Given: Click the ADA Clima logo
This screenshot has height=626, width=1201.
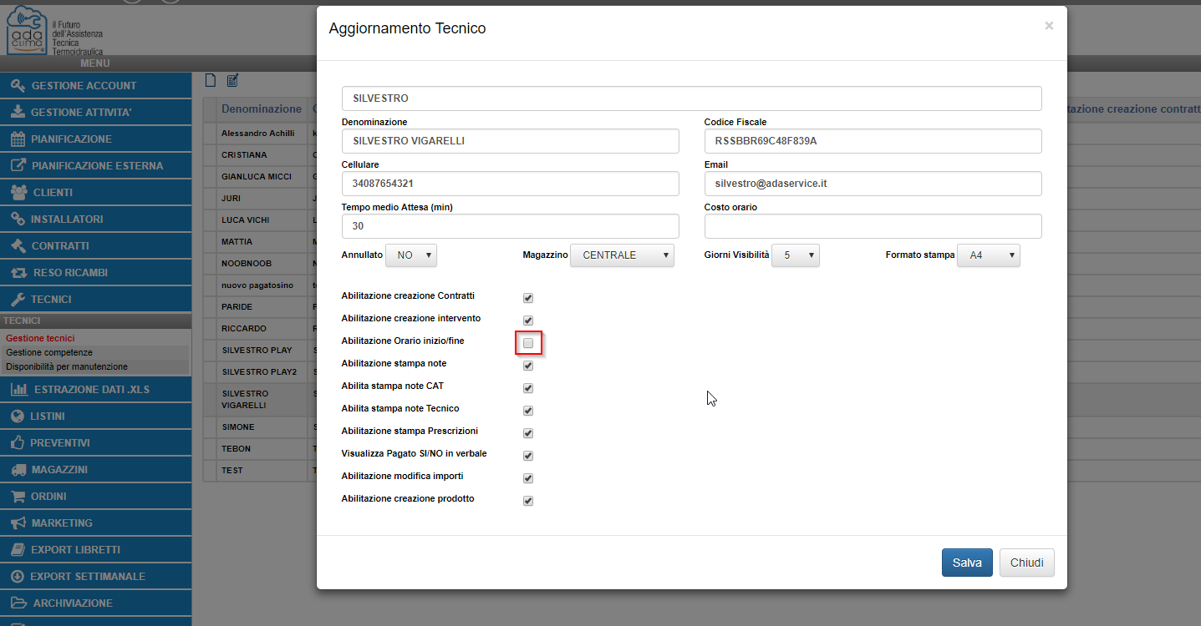Looking at the screenshot, I should pos(54,30).
